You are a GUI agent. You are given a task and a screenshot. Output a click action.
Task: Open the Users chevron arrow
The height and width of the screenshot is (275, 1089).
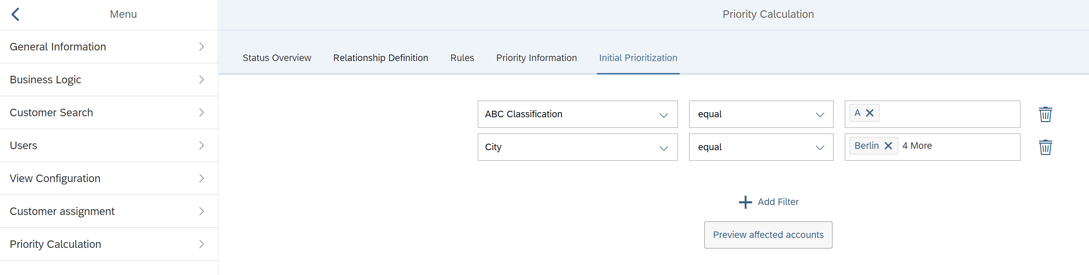coord(202,145)
